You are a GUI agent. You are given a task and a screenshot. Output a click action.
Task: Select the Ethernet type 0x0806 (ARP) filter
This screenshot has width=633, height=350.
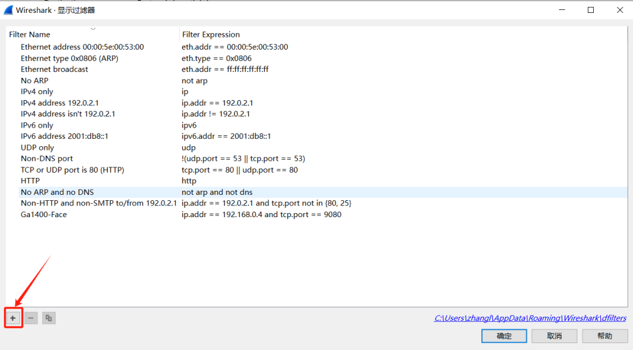pos(69,58)
